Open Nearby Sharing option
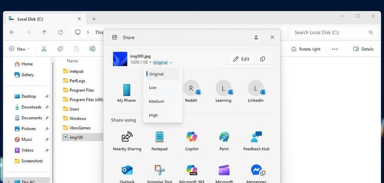 coord(127,141)
